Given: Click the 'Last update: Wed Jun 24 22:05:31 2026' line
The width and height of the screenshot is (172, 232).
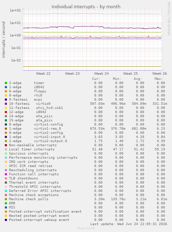Looking at the screenshot, I should pos(129,224).
